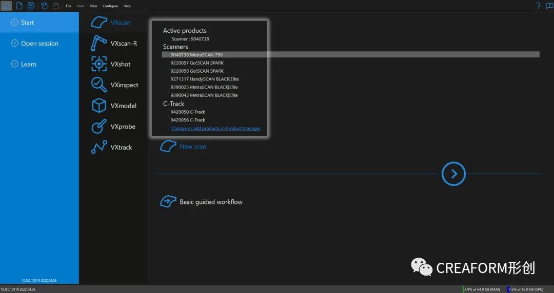Select the VXprobe module
The width and height of the screenshot is (554, 293).
[98, 126]
